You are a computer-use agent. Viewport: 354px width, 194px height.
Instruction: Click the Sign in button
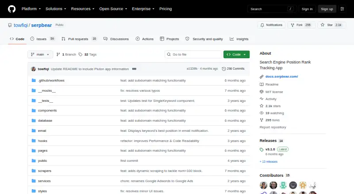click(307, 9)
